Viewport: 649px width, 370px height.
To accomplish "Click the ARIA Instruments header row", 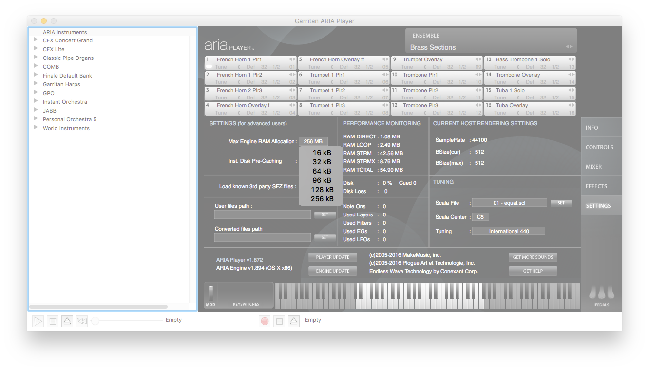I will (x=113, y=32).
